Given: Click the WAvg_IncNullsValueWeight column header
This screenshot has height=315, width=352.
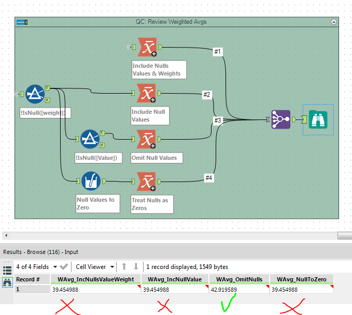Looking at the screenshot, I should [95, 279].
